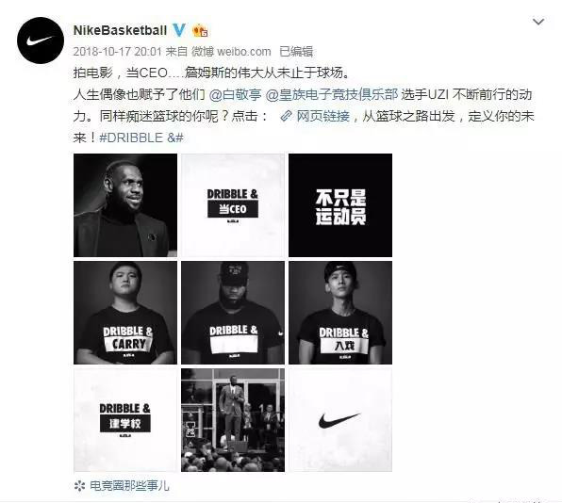
Task: Expand the post options chevron
Action: (x=538, y=23)
